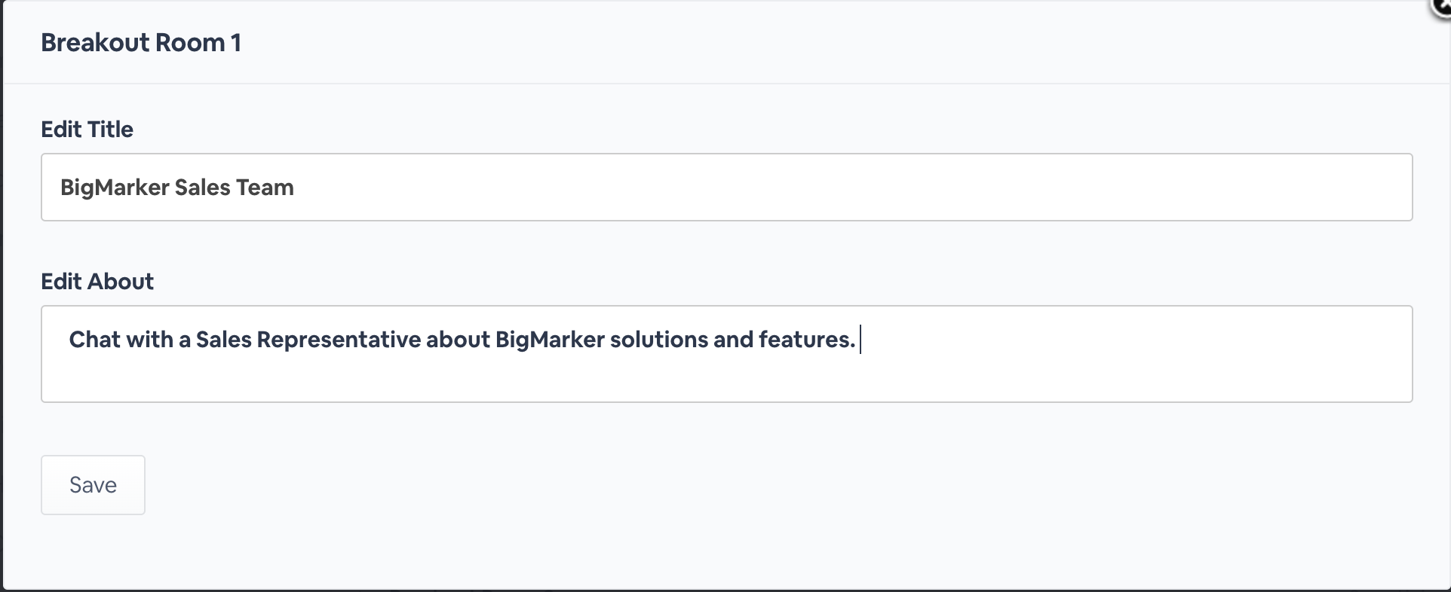Click the word "about" in About description
This screenshot has height=592, width=1451.
pos(458,340)
